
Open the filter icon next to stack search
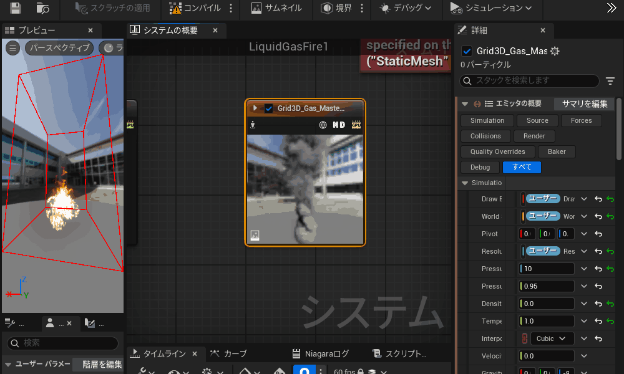(x=610, y=81)
